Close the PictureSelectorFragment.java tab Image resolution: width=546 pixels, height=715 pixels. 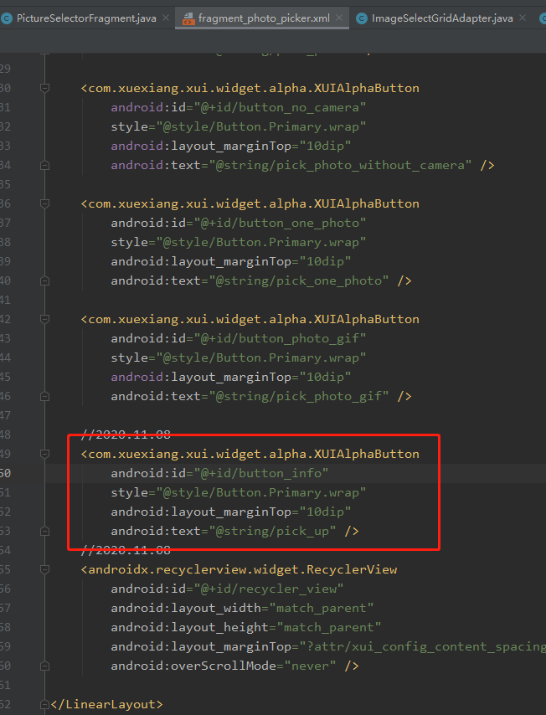tap(166, 18)
